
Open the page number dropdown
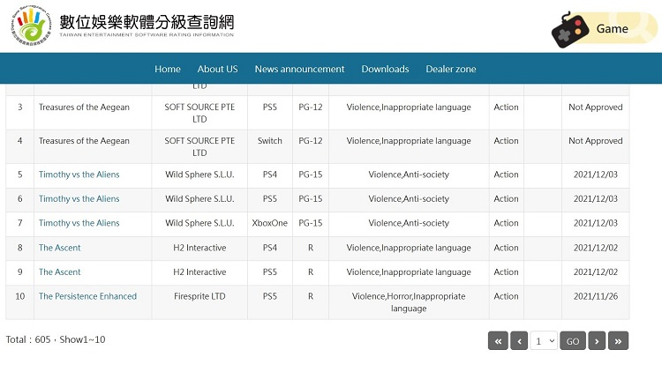(544, 341)
